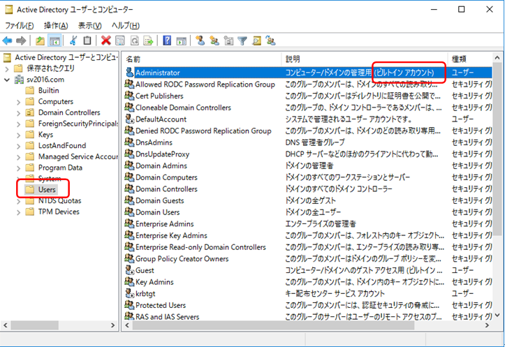Click the red X Delete icon
Screen dimensions: 505x347
105,41
